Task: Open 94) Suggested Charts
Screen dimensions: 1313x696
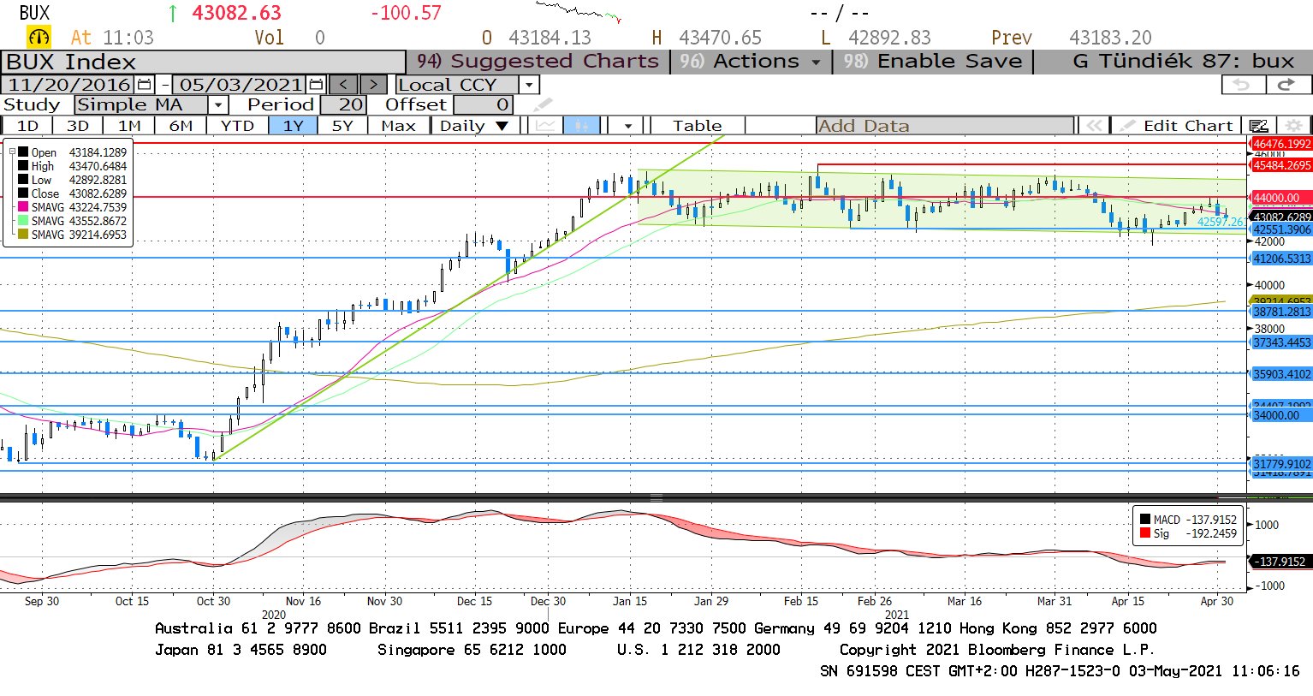Action: tap(538, 62)
